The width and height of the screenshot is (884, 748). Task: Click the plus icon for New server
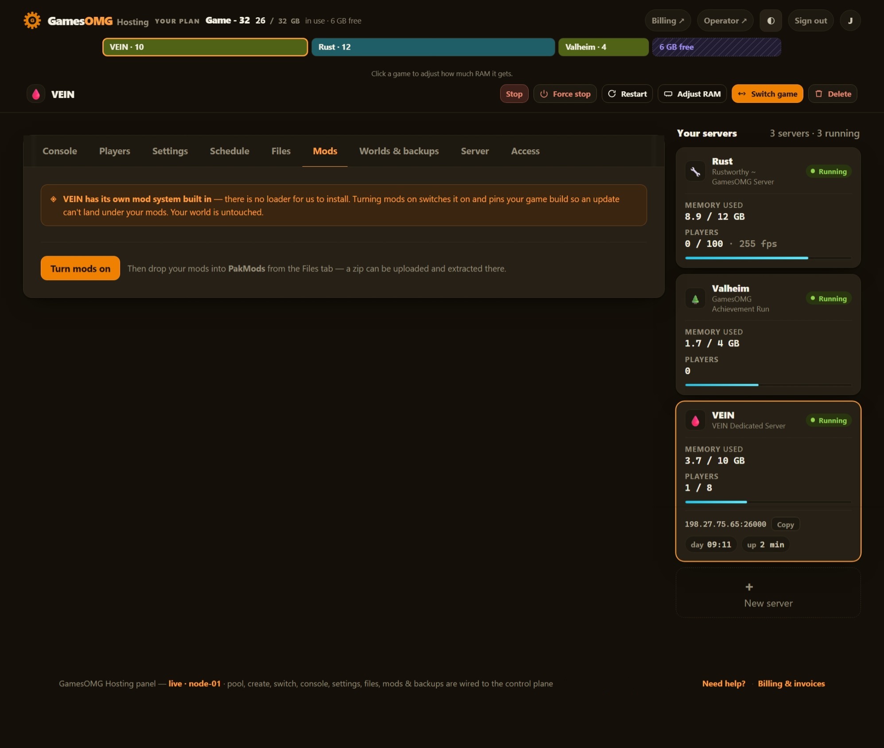pos(749,587)
